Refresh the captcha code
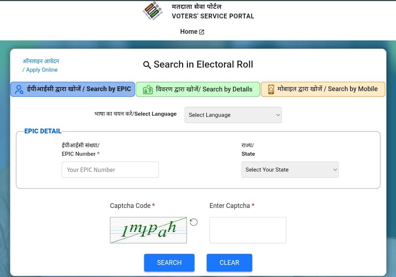396x277 pixels. (194, 222)
